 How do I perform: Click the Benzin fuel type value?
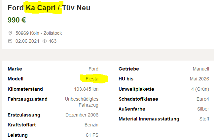click(91, 125)
